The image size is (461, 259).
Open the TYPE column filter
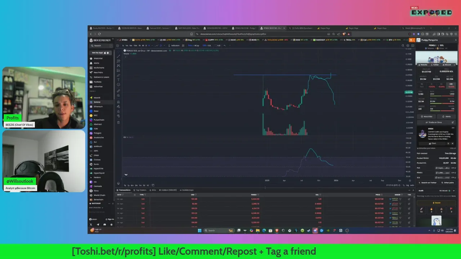145,195
